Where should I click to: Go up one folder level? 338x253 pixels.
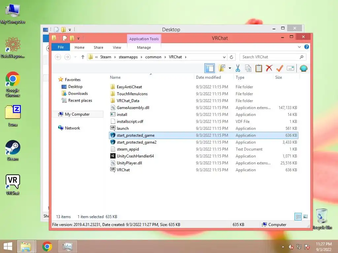point(83,57)
